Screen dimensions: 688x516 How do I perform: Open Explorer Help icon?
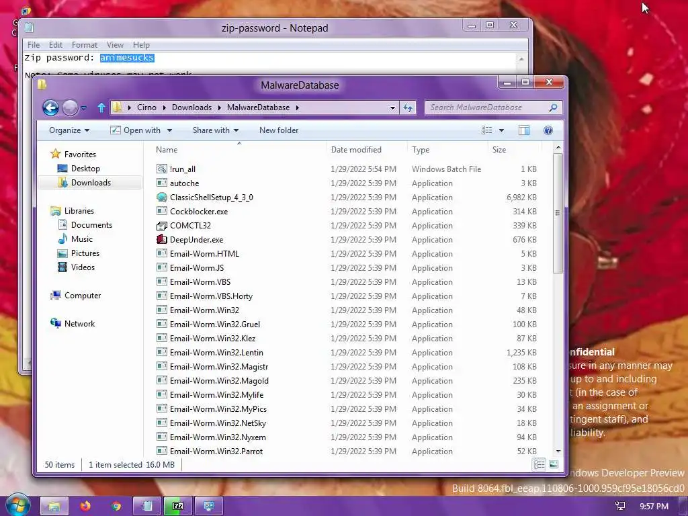(548, 130)
